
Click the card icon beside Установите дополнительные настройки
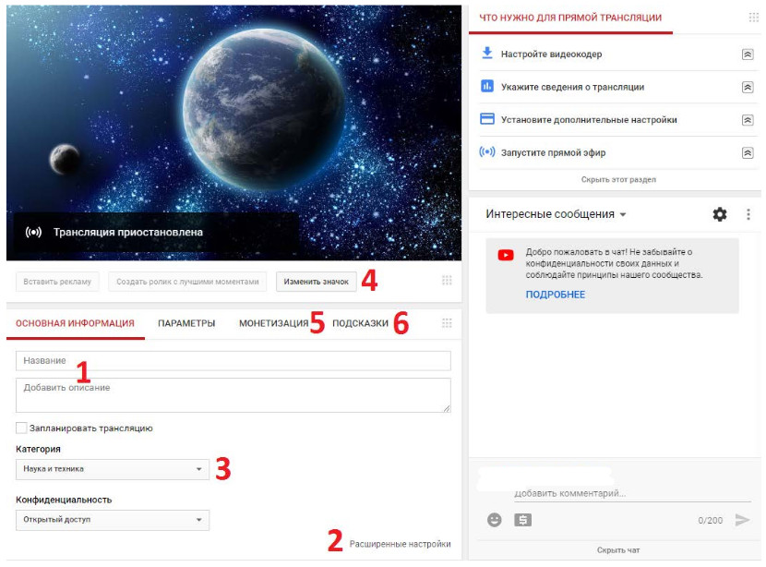tap(487, 119)
